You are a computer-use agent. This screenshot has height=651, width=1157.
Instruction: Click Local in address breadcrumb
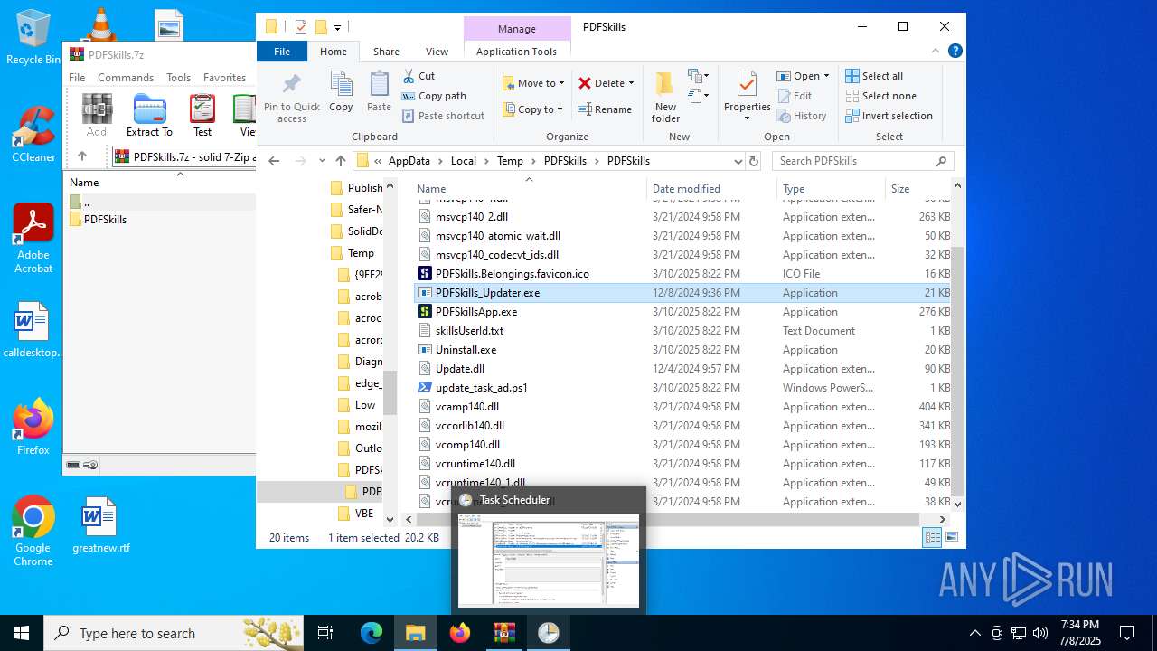pos(463,161)
